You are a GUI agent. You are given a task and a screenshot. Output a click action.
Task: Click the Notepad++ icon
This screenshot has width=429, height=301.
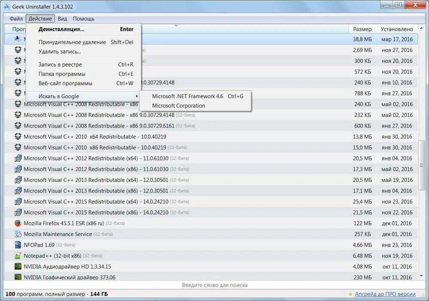point(18,255)
